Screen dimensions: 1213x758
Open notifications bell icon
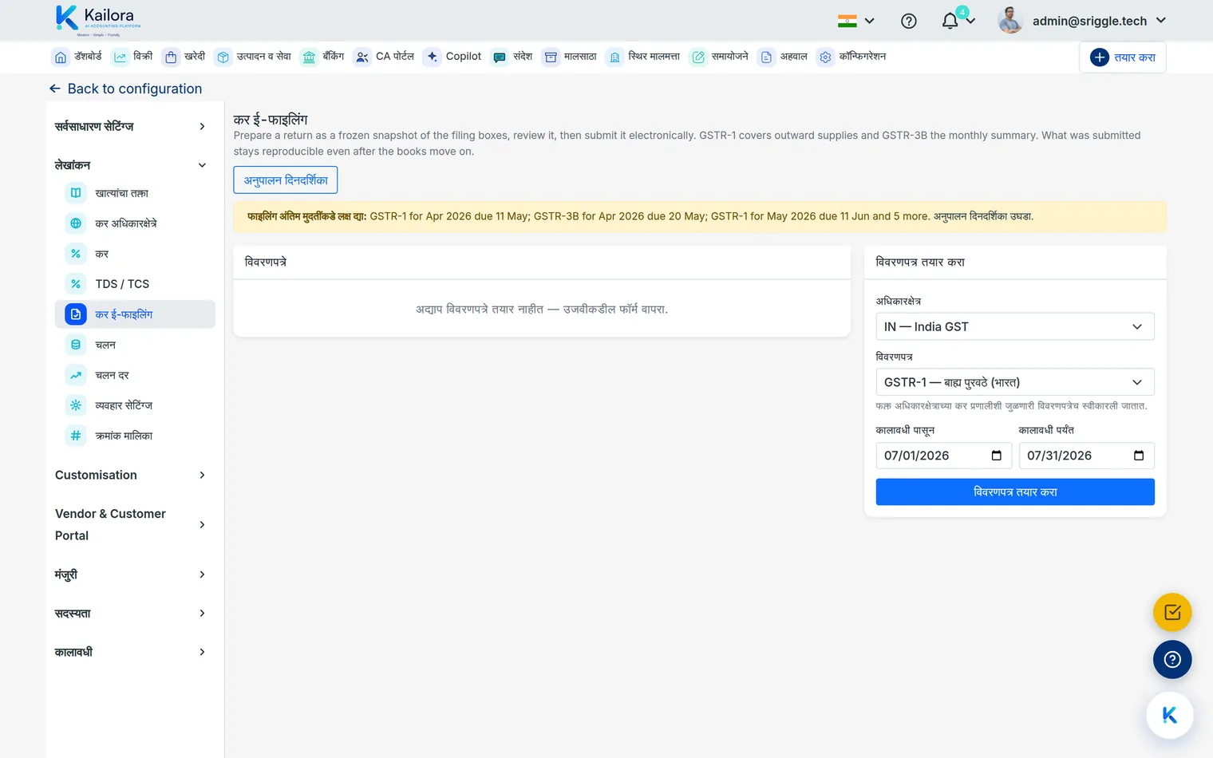click(950, 22)
